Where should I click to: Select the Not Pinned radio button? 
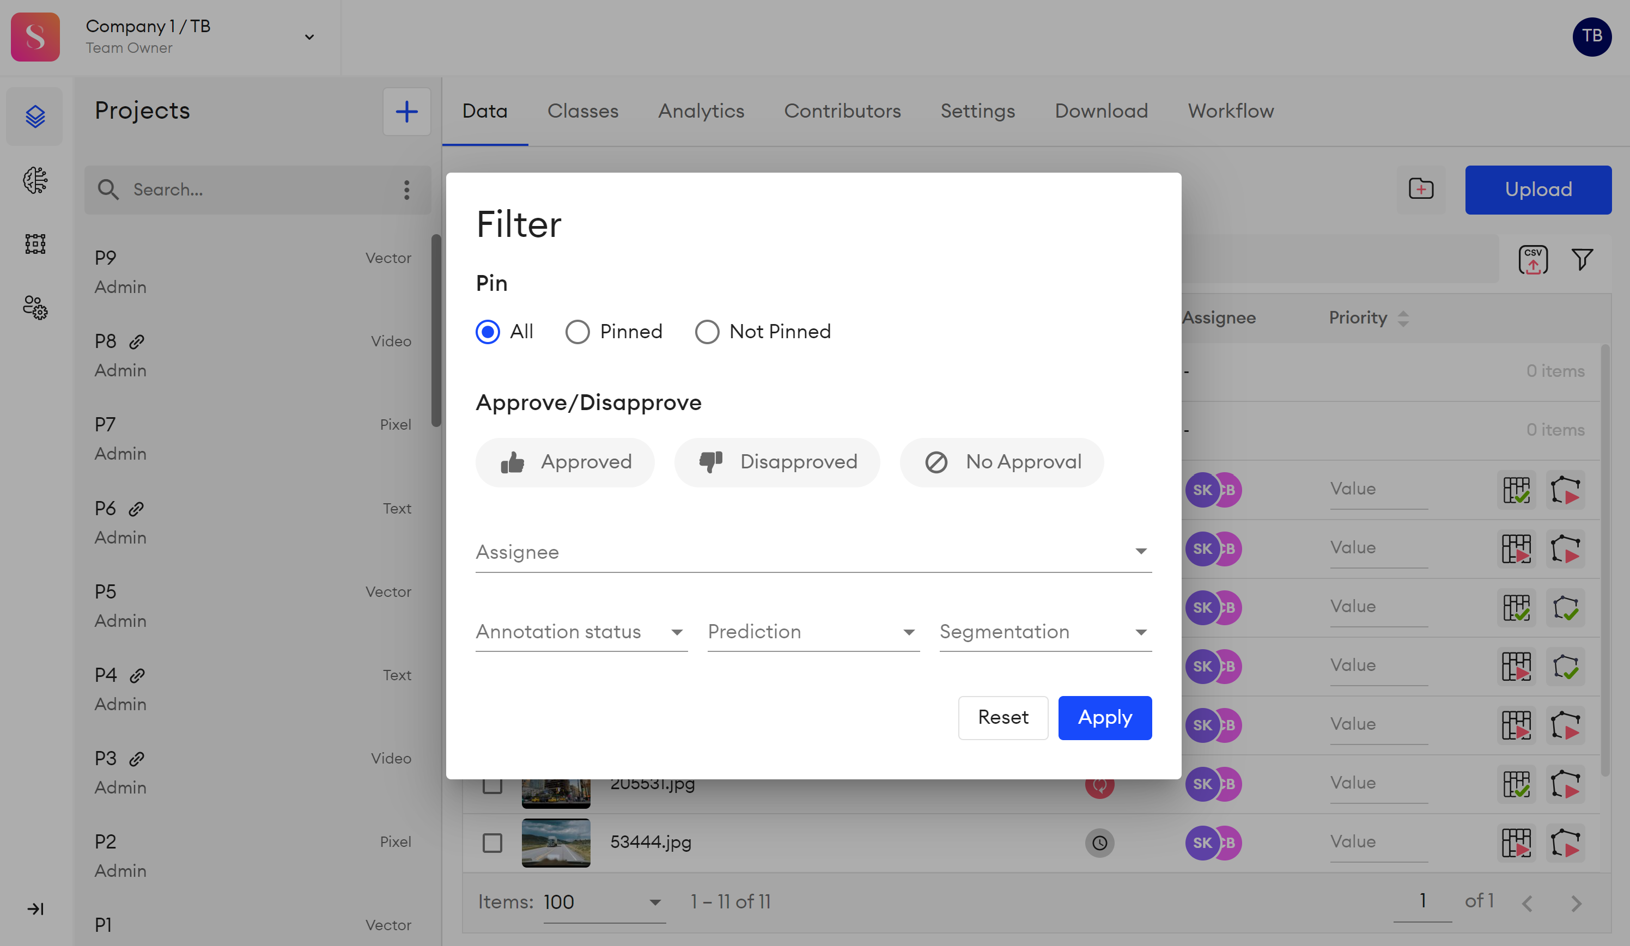(x=707, y=332)
